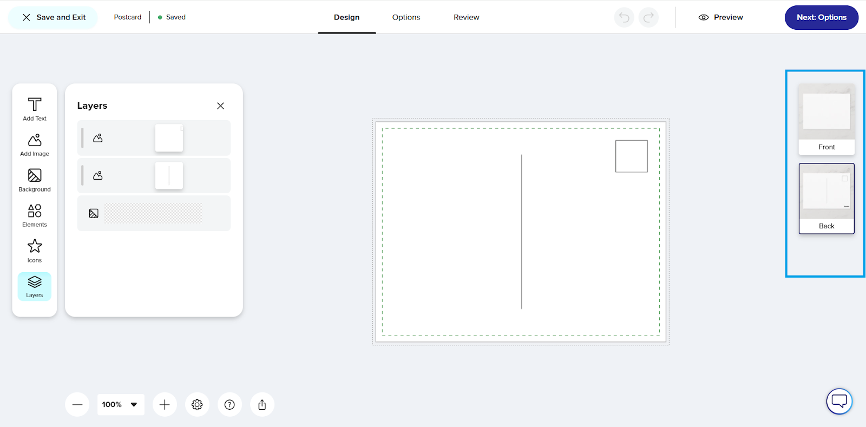The width and height of the screenshot is (866, 427).
Task: Open the Elements shapes panel
Action: (x=35, y=215)
